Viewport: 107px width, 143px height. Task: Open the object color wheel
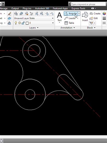point(104,13)
